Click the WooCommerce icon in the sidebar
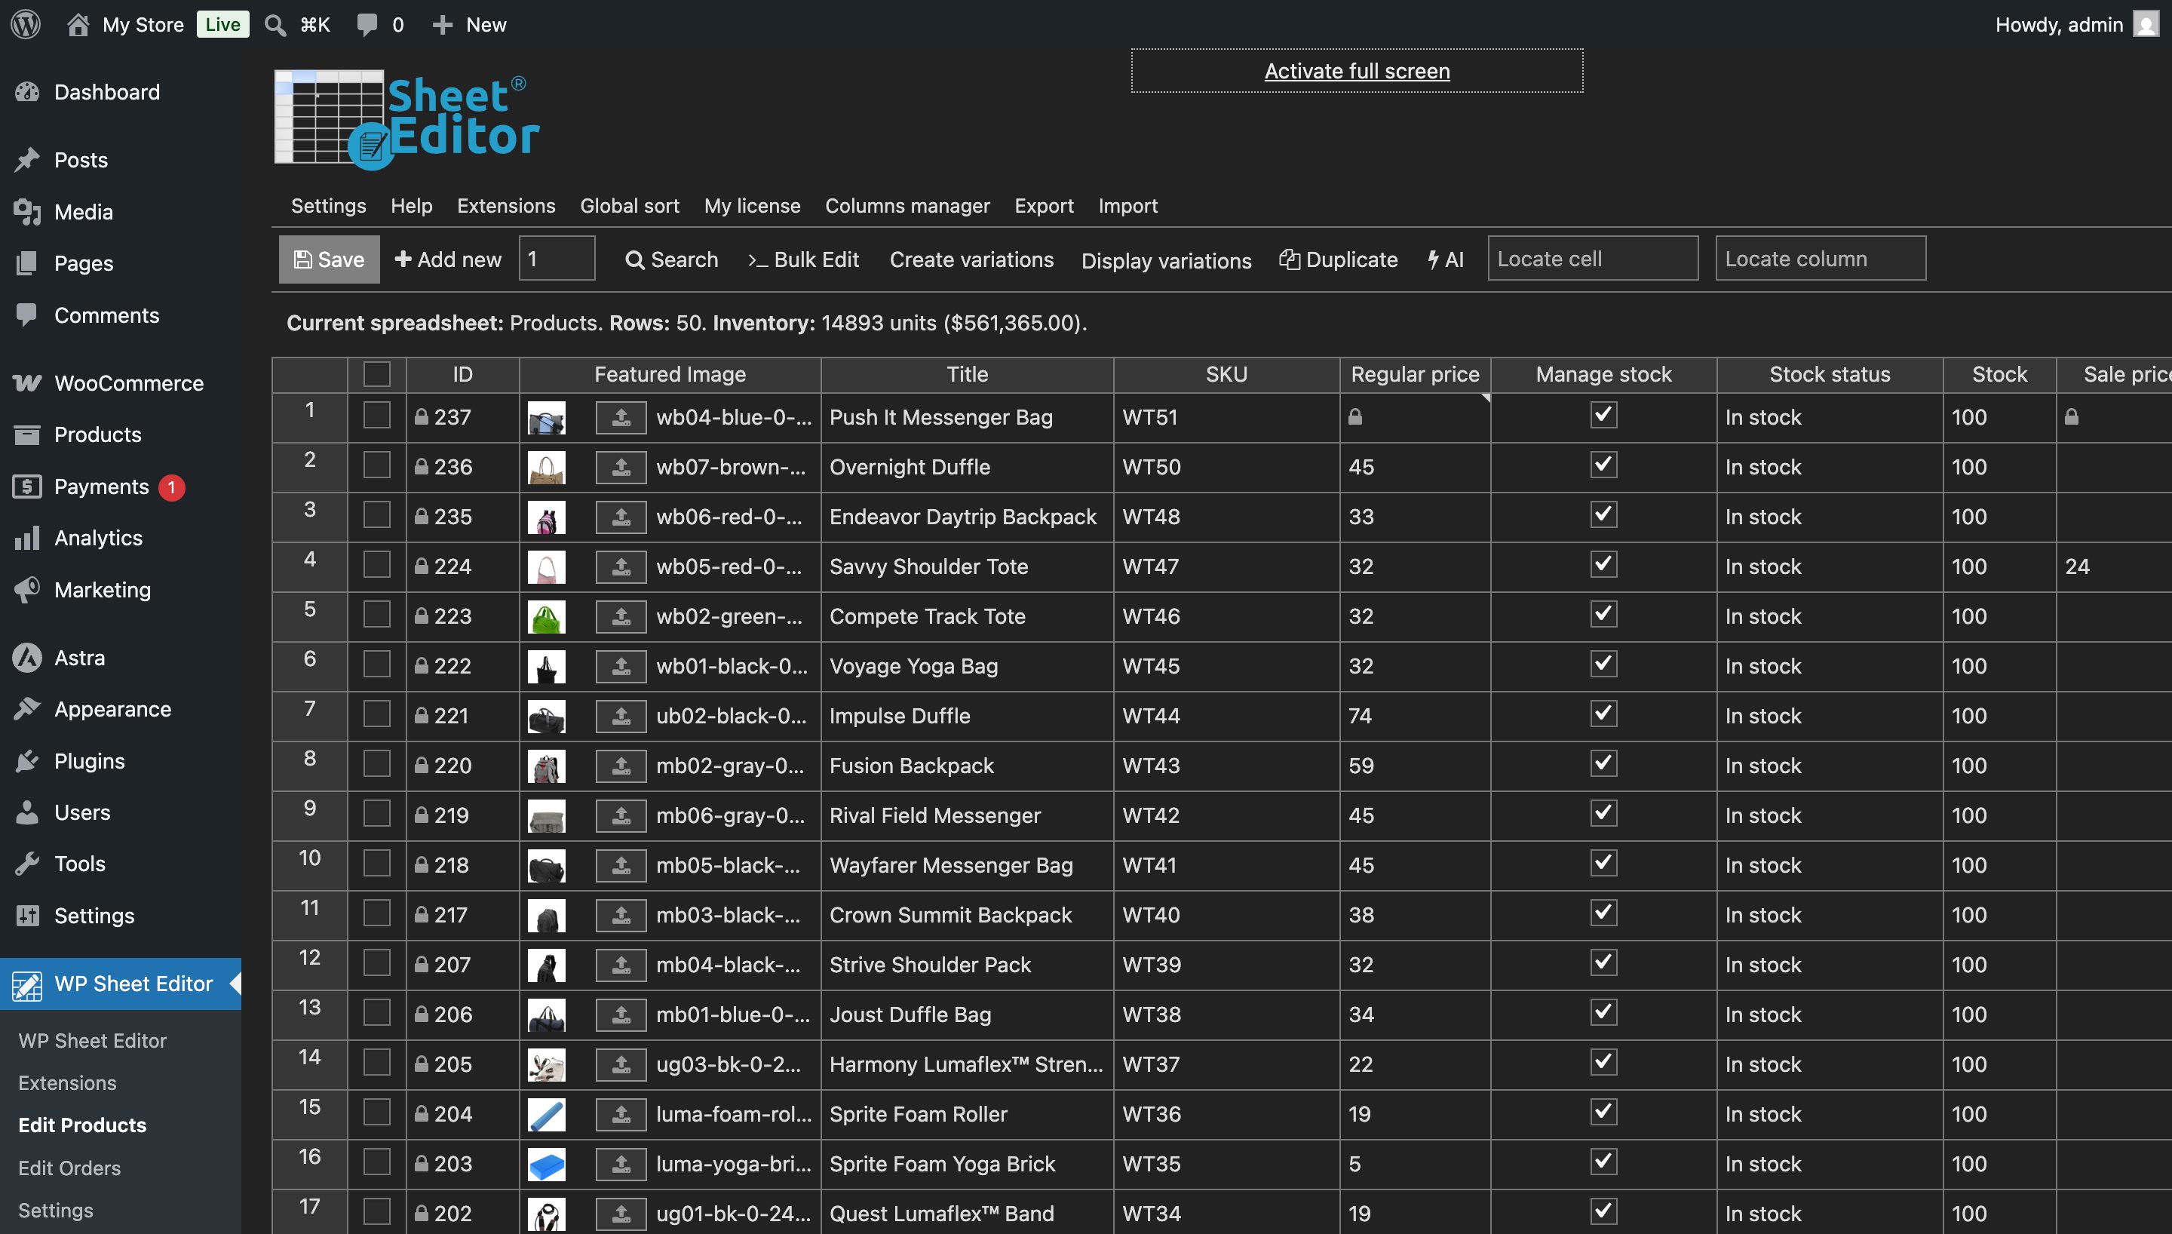Image resolution: width=2172 pixels, height=1234 pixels. click(27, 383)
